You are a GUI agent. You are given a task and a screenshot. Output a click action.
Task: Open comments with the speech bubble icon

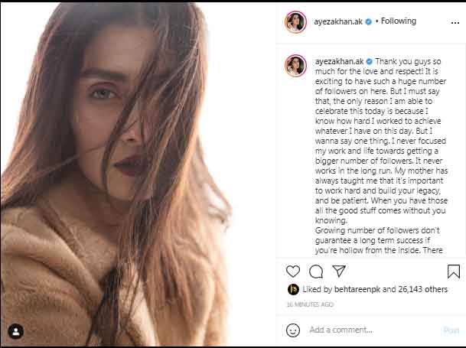click(x=315, y=272)
